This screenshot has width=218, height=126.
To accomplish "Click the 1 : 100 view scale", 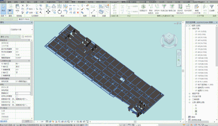I will pyautogui.click(x=40, y=122).
